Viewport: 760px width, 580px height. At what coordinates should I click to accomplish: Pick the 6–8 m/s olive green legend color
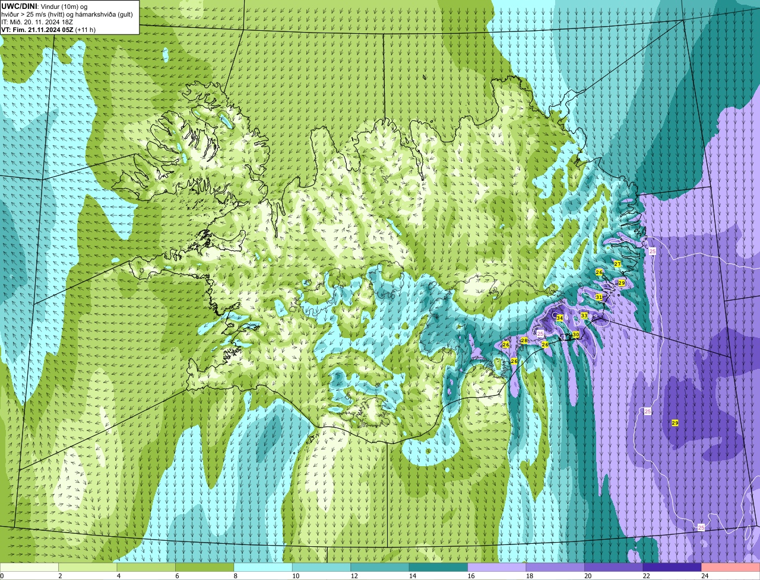204,567
